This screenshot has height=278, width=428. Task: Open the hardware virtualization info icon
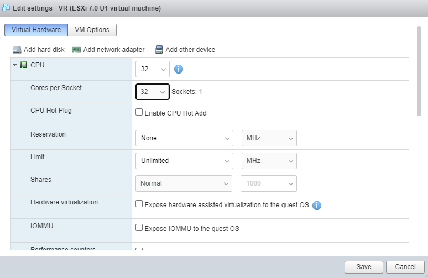317,205
